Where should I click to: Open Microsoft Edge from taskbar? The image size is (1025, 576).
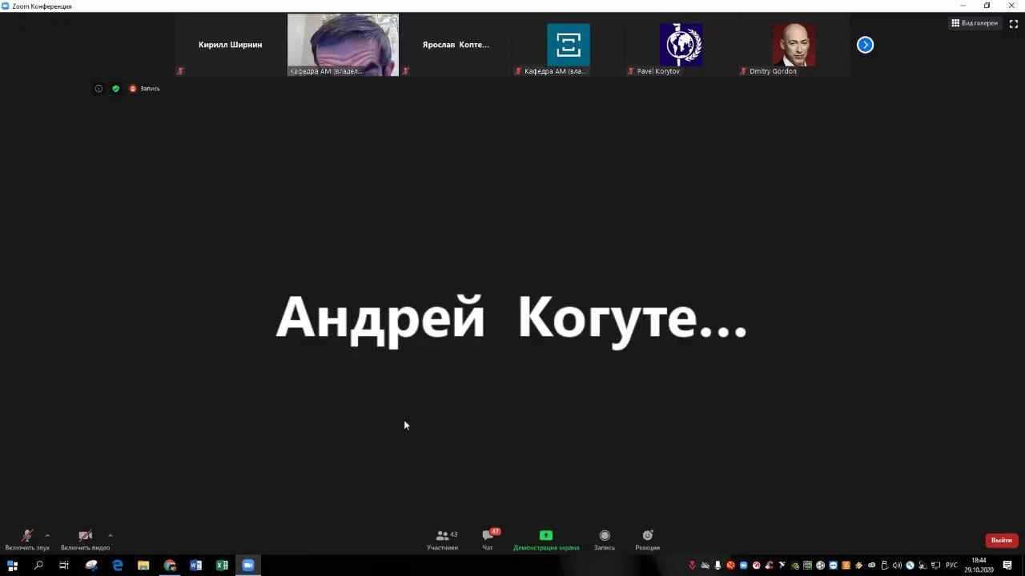(118, 566)
